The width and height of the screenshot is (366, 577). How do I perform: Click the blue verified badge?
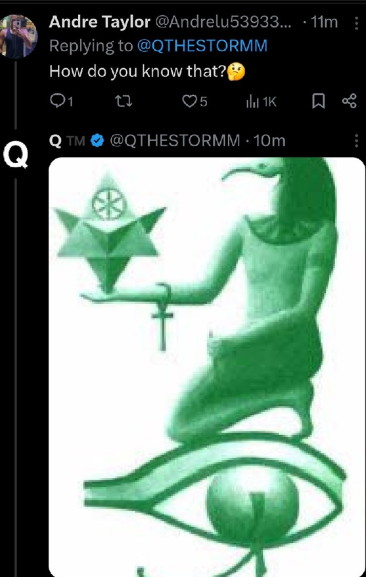[97, 140]
